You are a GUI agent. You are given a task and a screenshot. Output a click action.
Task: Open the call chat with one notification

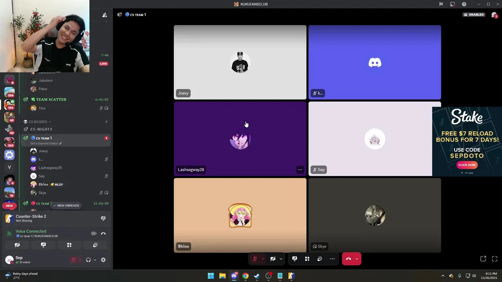point(494,15)
